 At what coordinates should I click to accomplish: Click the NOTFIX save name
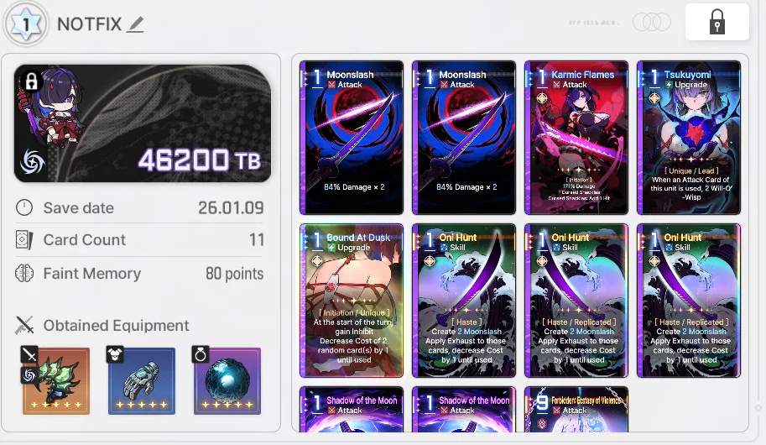(x=89, y=24)
